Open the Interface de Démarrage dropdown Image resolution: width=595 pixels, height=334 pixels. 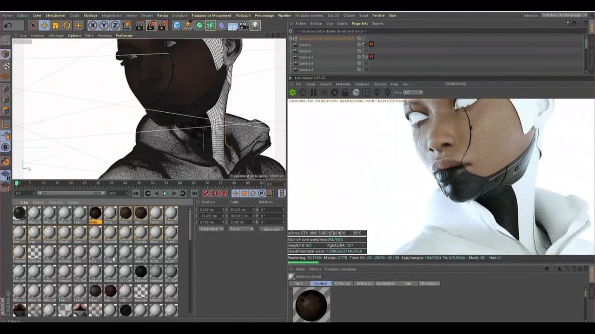coord(564,15)
